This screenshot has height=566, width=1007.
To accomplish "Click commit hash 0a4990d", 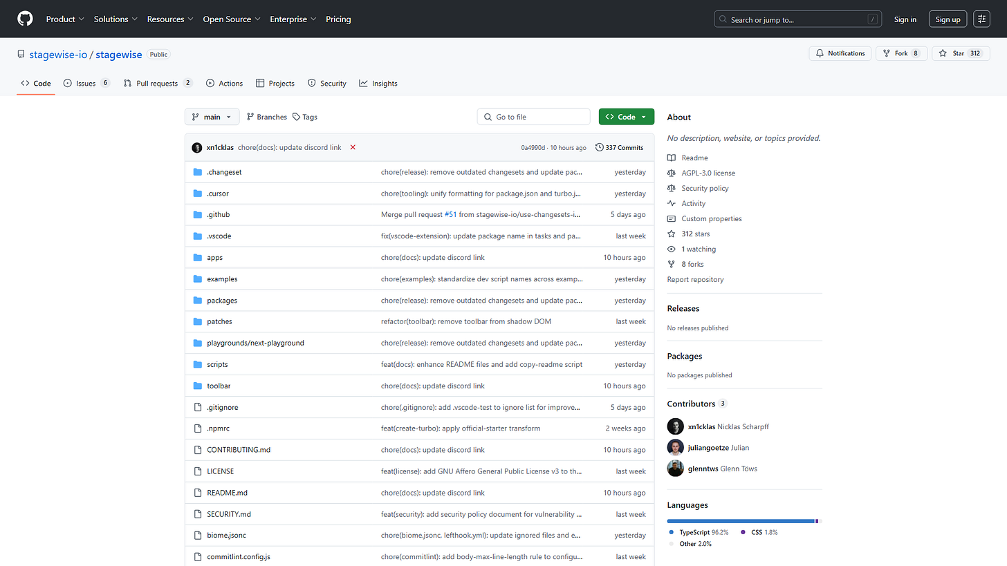I will [533, 148].
